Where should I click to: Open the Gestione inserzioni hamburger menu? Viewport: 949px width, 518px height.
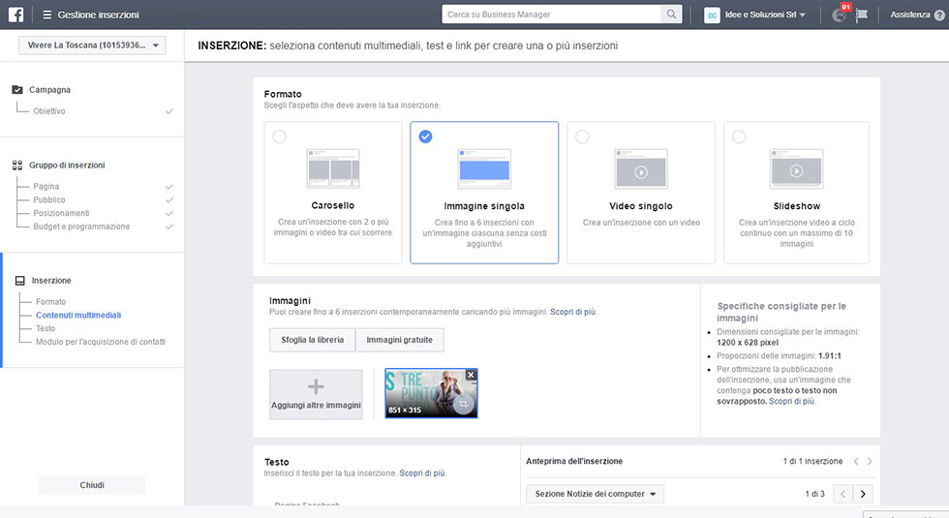click(46, 15)
